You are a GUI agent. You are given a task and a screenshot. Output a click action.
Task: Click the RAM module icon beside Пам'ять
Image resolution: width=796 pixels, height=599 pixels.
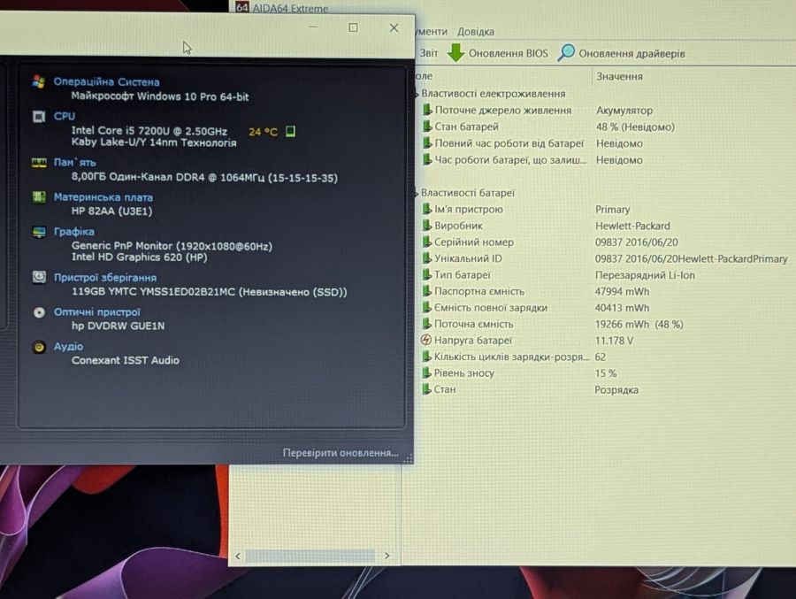click(39, 163)
